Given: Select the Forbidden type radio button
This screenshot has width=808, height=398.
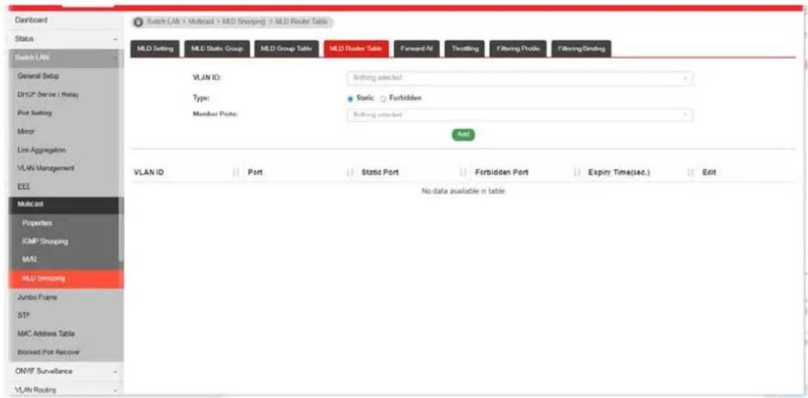Looking at the screenshot, I should (383, 99).
